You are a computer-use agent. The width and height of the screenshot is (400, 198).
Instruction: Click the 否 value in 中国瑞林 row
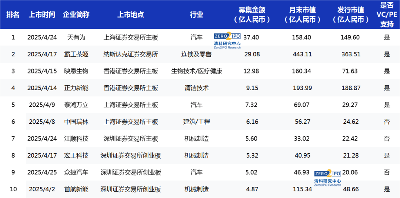click(387, 122)
